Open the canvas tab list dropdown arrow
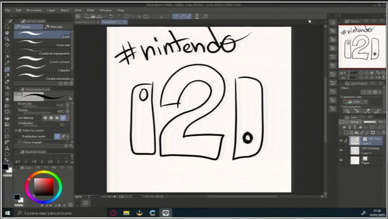 click(x=325, y=22)
